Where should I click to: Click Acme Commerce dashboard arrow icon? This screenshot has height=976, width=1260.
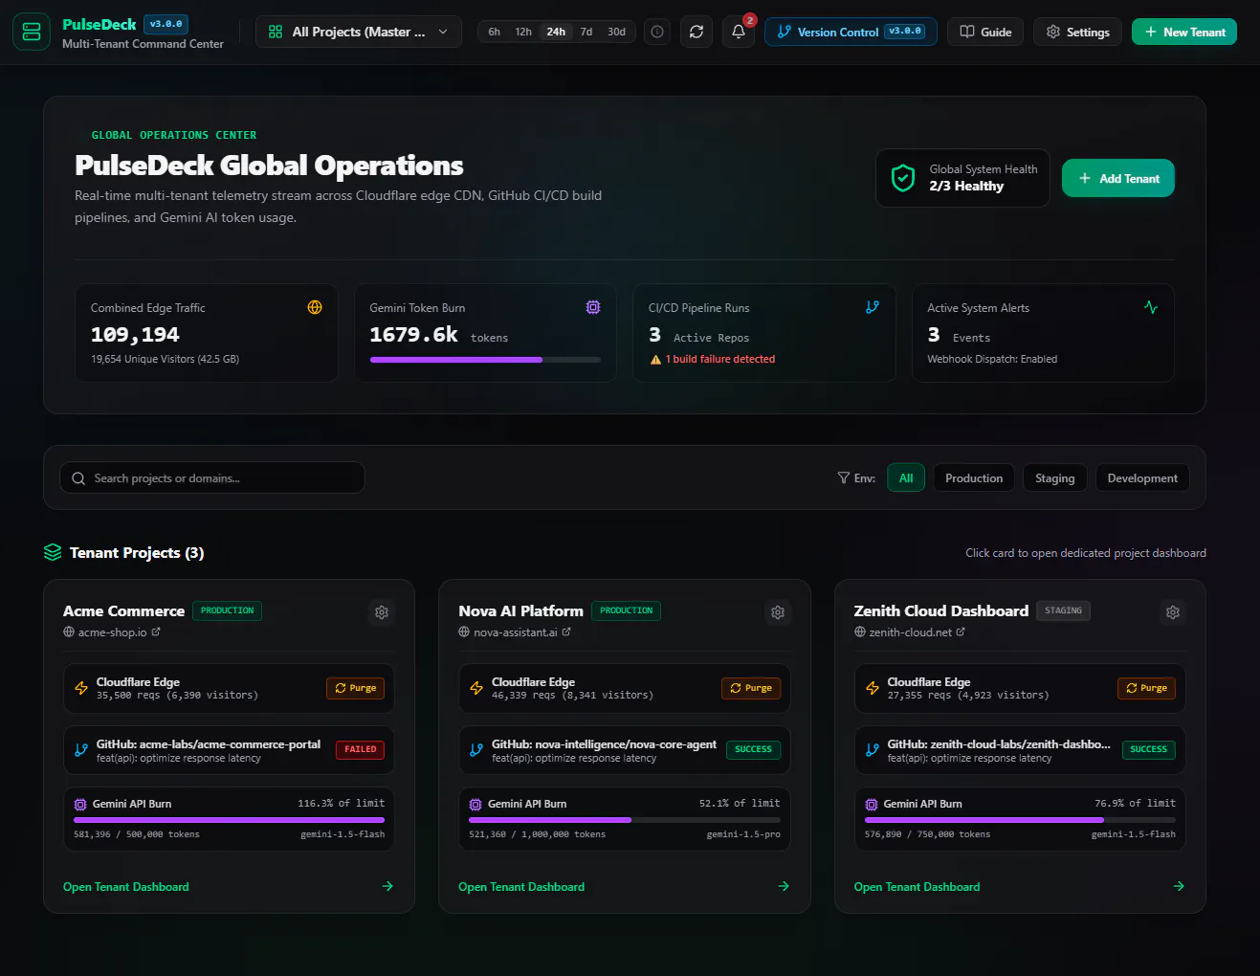pos(387,886)
